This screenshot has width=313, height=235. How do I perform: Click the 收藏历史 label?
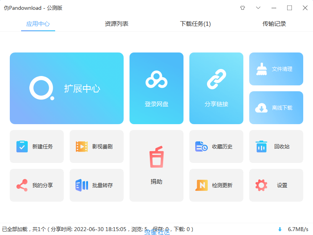222,146
